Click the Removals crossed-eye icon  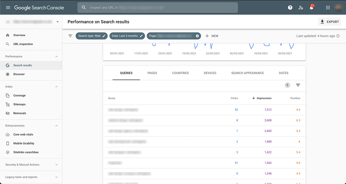7,113
